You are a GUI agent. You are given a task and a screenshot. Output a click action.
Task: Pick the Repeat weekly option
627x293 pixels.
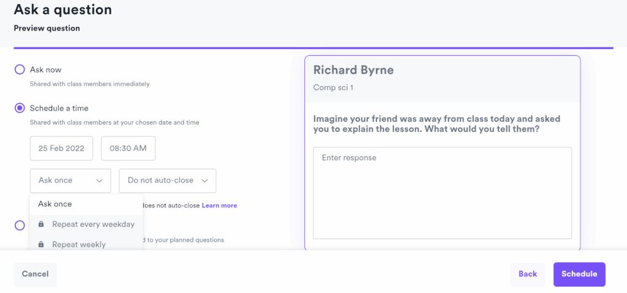(79, 245)
